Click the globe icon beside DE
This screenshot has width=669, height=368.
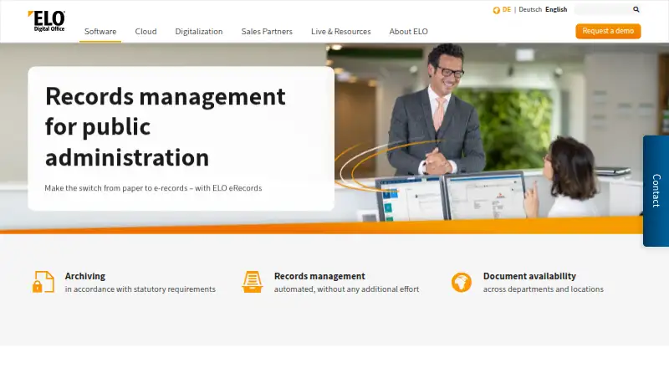click(496, 10)
